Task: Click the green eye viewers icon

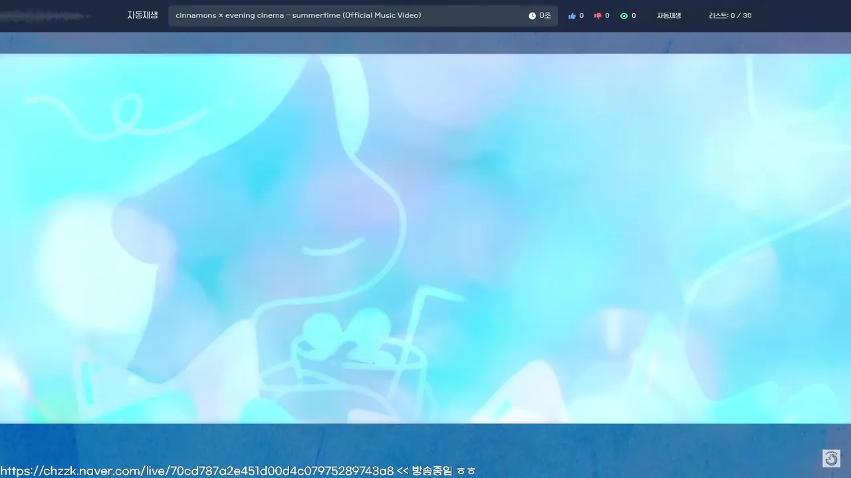Action: pyautogui.click(x=624, y=16)
